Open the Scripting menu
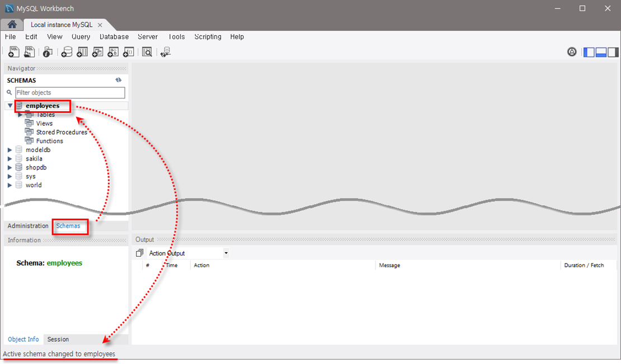The image size is (621, 364). point(208,37)
